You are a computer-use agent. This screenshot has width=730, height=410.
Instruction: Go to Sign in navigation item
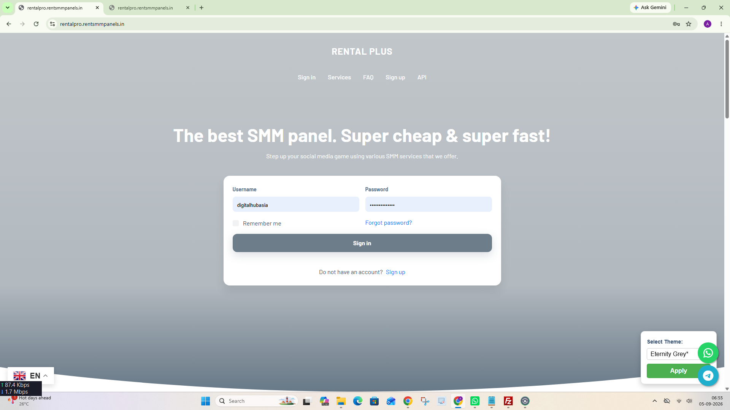point(306,77)
